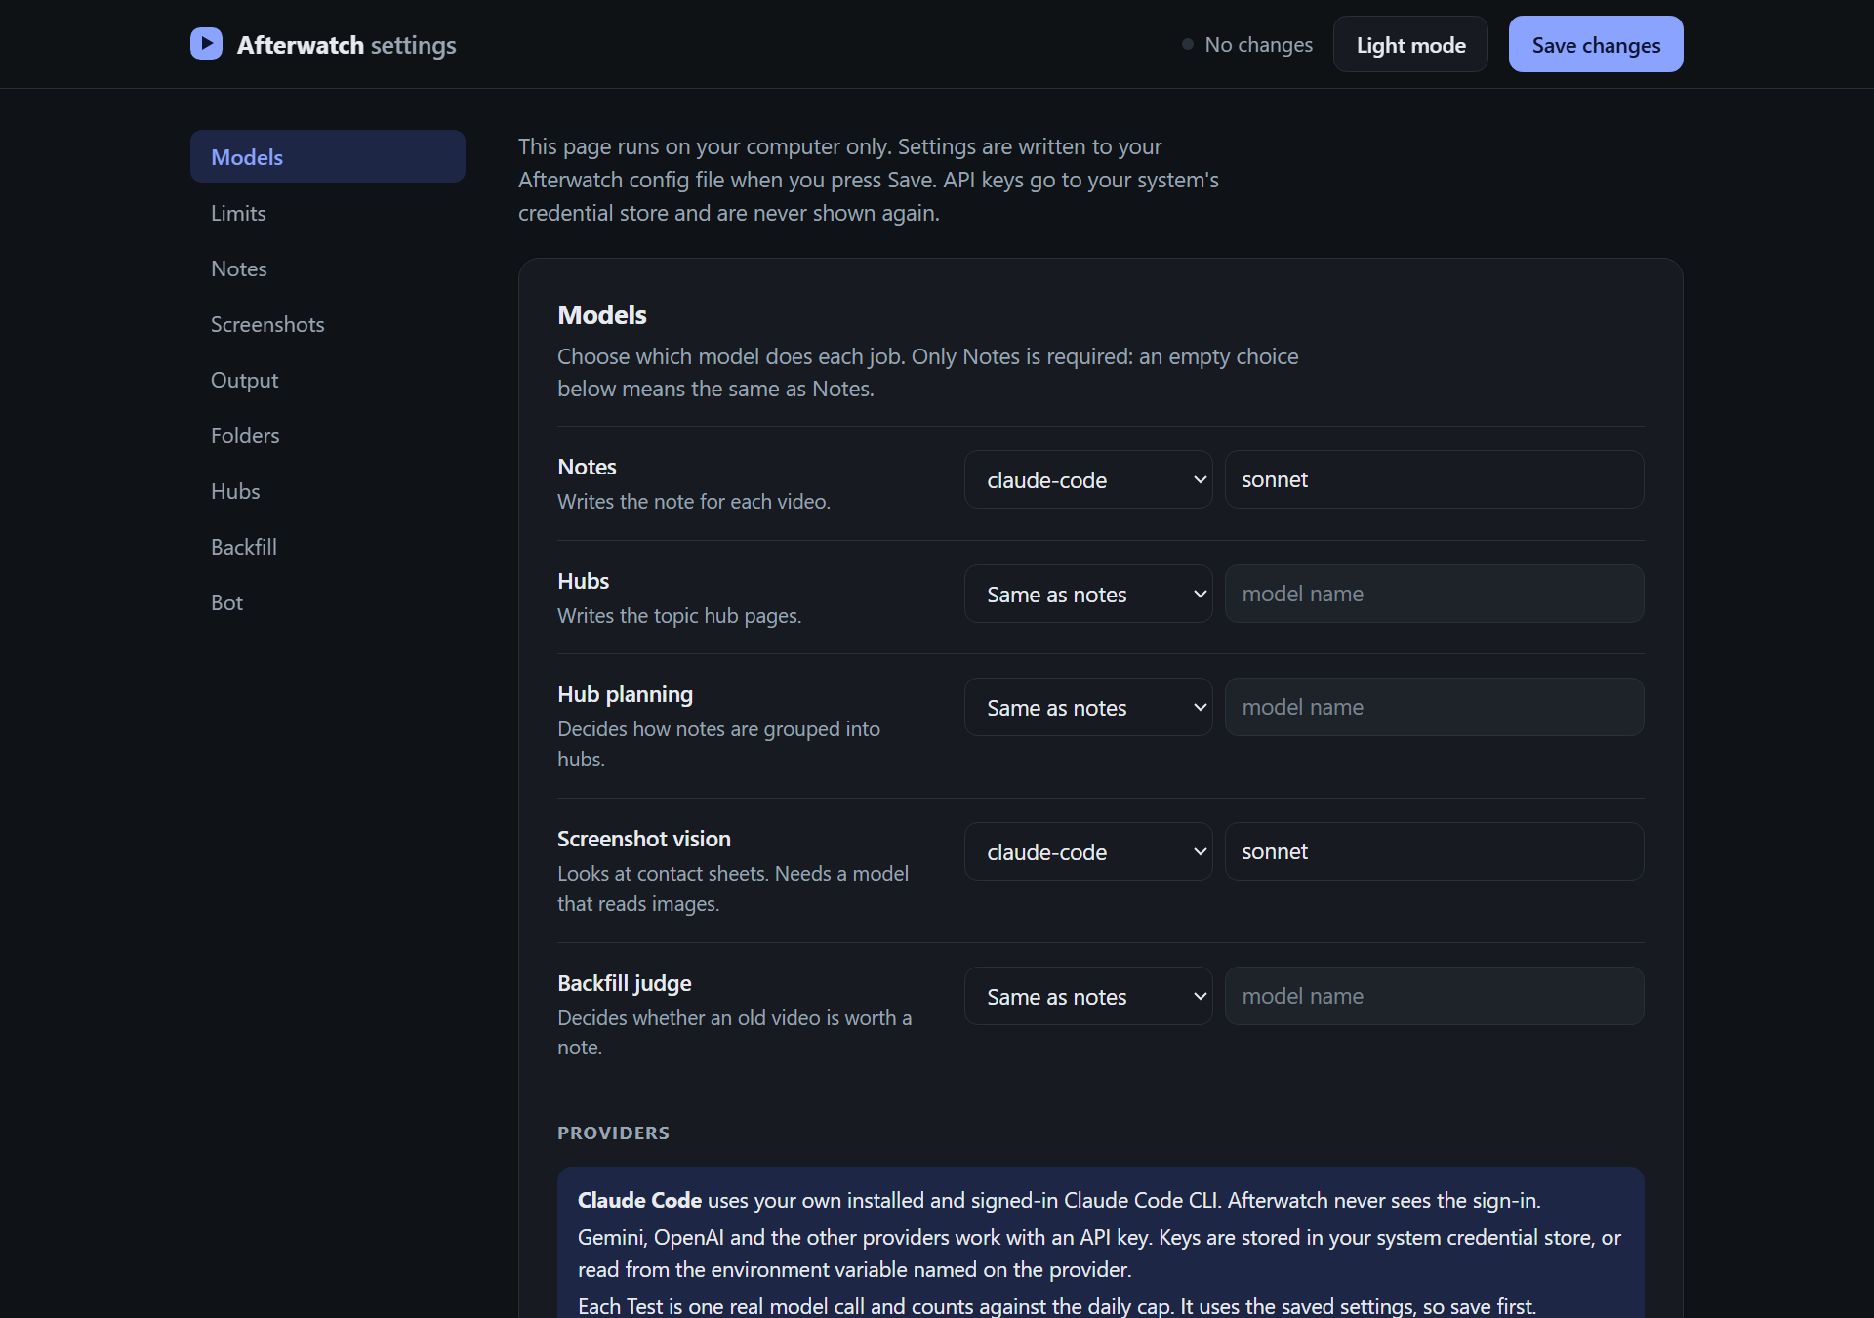Viewport: 1874px width, 1318px height.
Task: Open the Notes sidebar section
Action: tap(328, 268)
